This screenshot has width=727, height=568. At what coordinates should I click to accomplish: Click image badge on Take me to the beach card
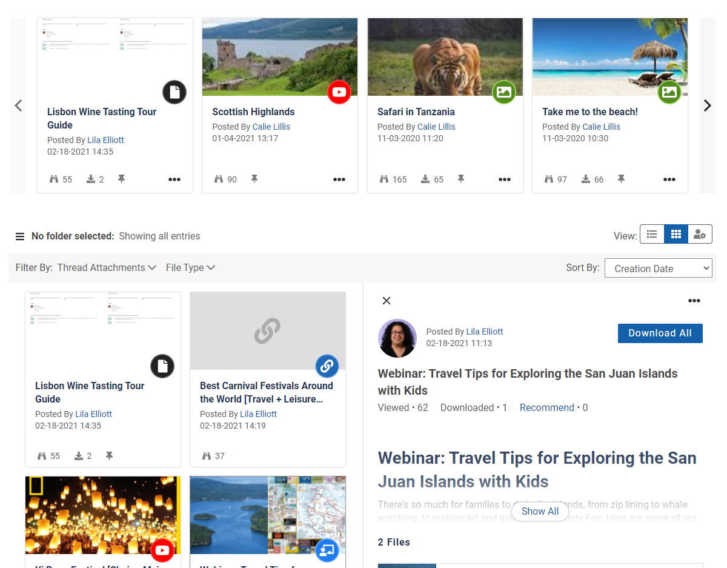pyautogui.click(x=669, y=92)
